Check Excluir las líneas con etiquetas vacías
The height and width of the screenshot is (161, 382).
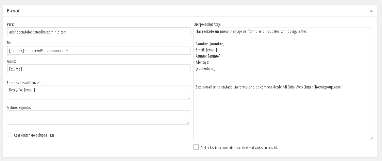click(196, 147)
